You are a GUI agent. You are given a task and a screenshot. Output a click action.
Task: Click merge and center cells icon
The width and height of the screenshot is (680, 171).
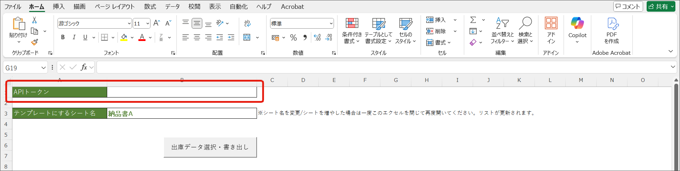pyautogui.click(x=247, y=37)
